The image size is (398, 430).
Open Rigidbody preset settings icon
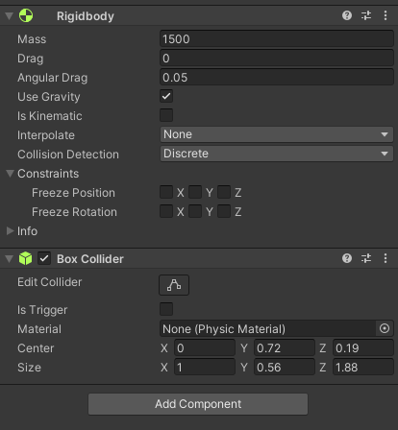point(366,15)
